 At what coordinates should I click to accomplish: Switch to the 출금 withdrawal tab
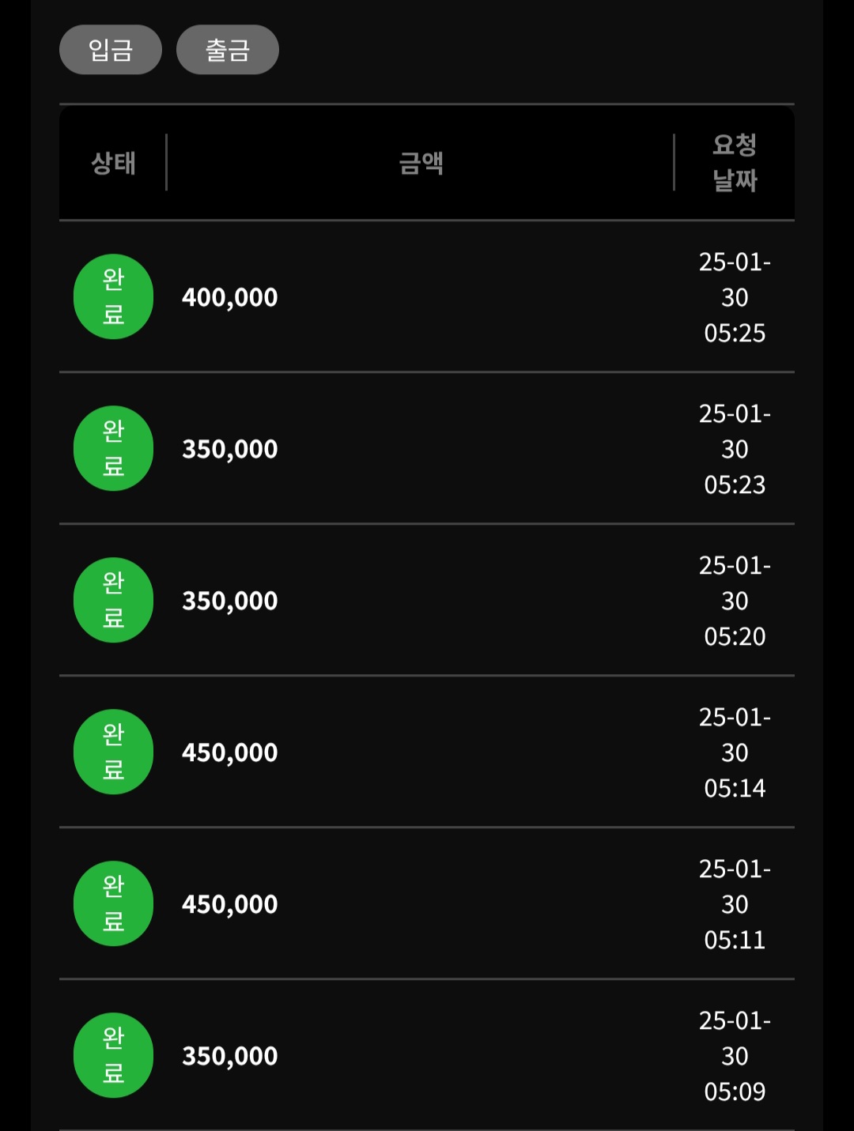[228, 50]
